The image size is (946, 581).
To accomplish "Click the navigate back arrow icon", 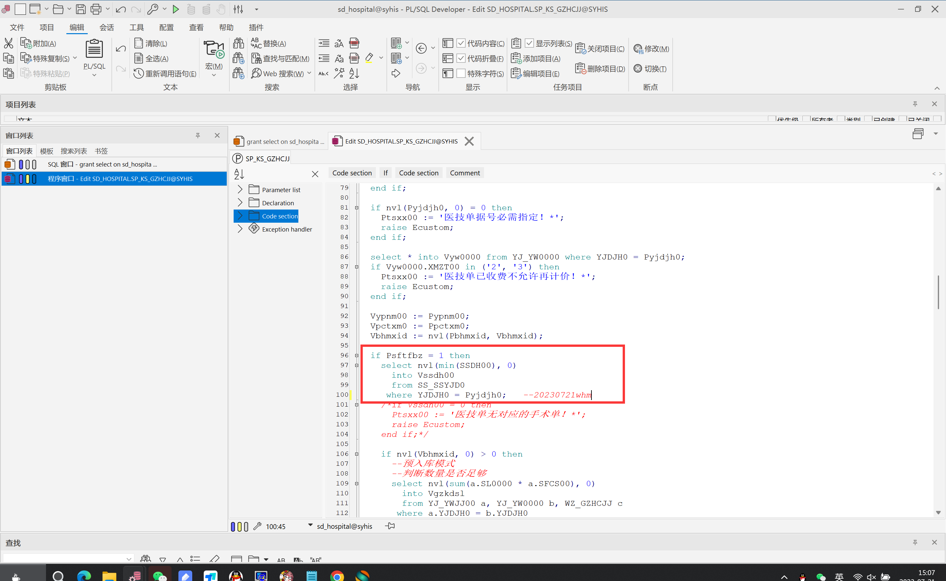I will (421, 48).
